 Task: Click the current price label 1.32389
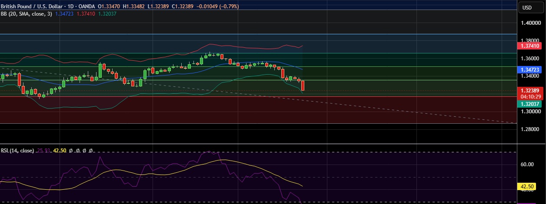529,91
